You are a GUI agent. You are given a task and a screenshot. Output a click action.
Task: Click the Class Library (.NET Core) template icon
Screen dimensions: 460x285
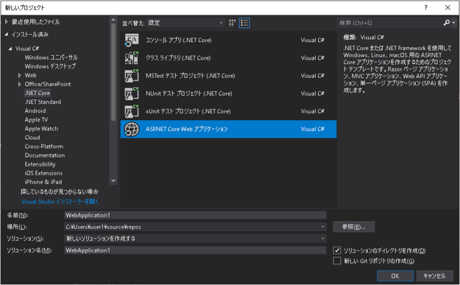pos(132,58)
